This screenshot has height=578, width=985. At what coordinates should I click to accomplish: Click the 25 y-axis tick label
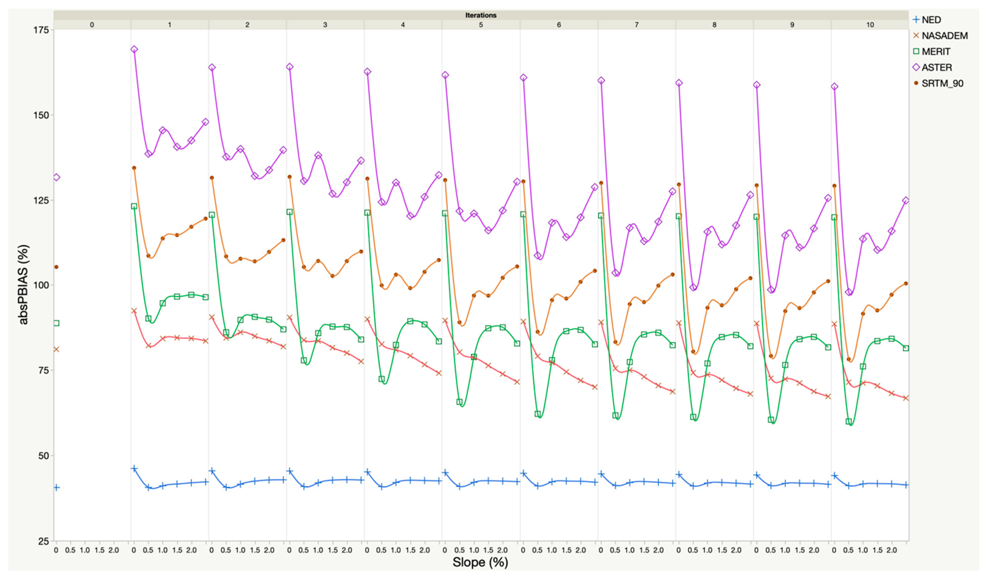click(x=43, y=541)
